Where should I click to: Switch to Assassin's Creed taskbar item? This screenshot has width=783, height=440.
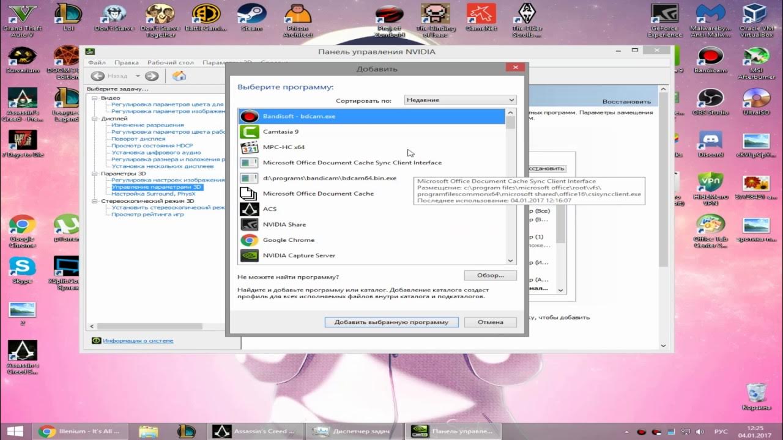(254, 431)
